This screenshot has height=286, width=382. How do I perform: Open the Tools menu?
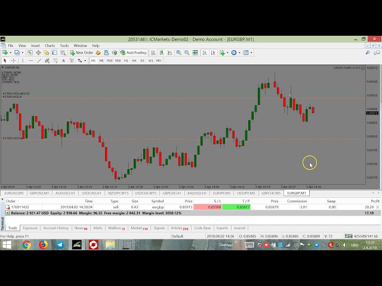click(x=64, y=45)
